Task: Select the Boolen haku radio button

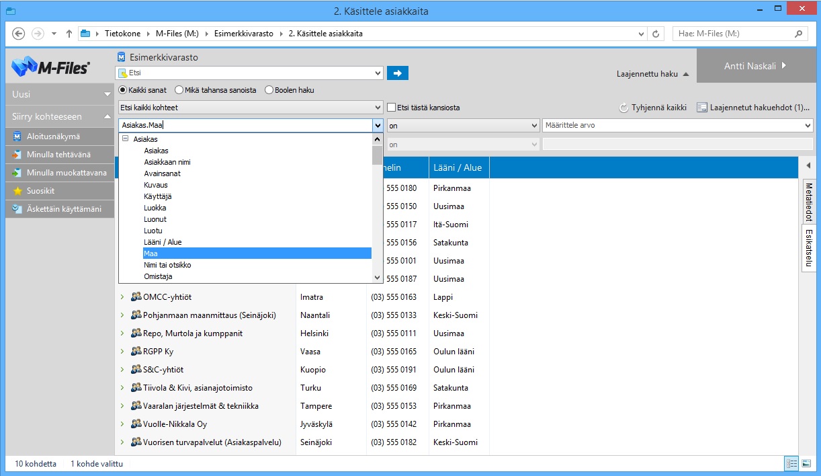Action: tap(269, 90)
